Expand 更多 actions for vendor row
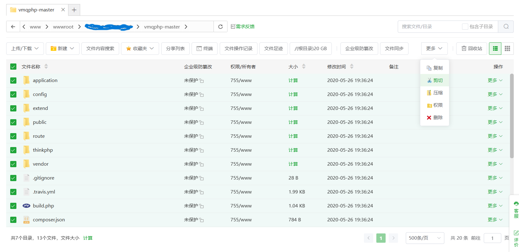This screenshot has width=519, height=252. point(495,164)
